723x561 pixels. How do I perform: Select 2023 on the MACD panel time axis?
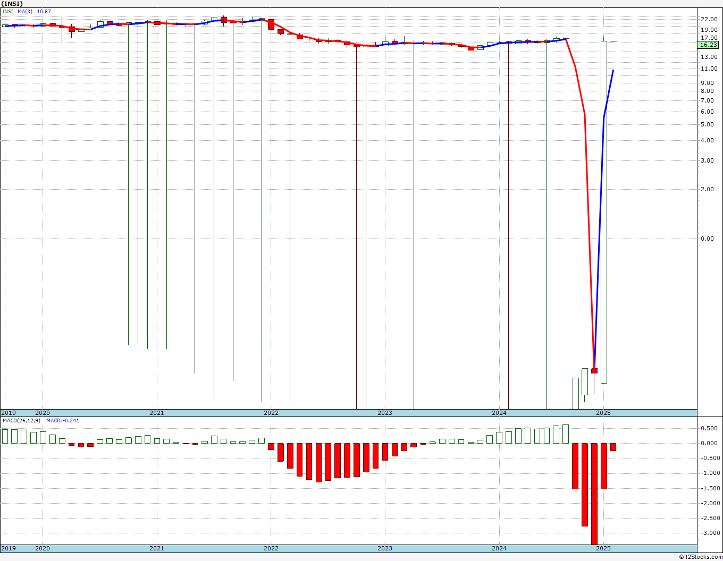(385, 548)
